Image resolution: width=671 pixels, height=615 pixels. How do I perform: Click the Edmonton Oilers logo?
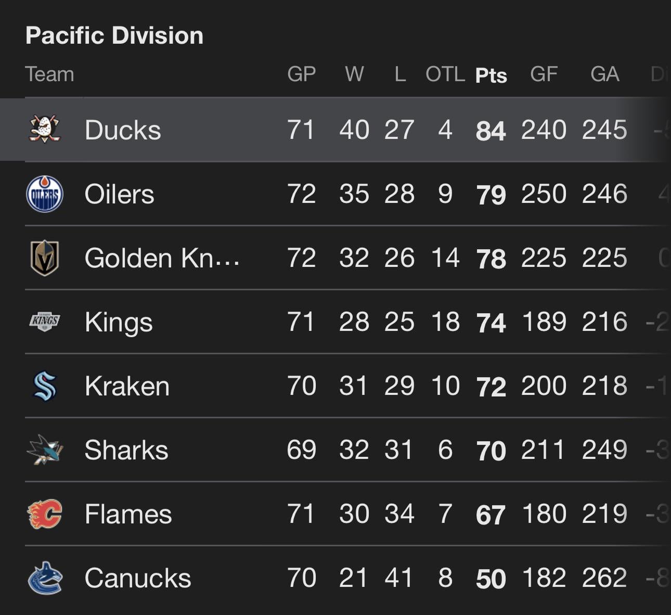pos(45,194)
